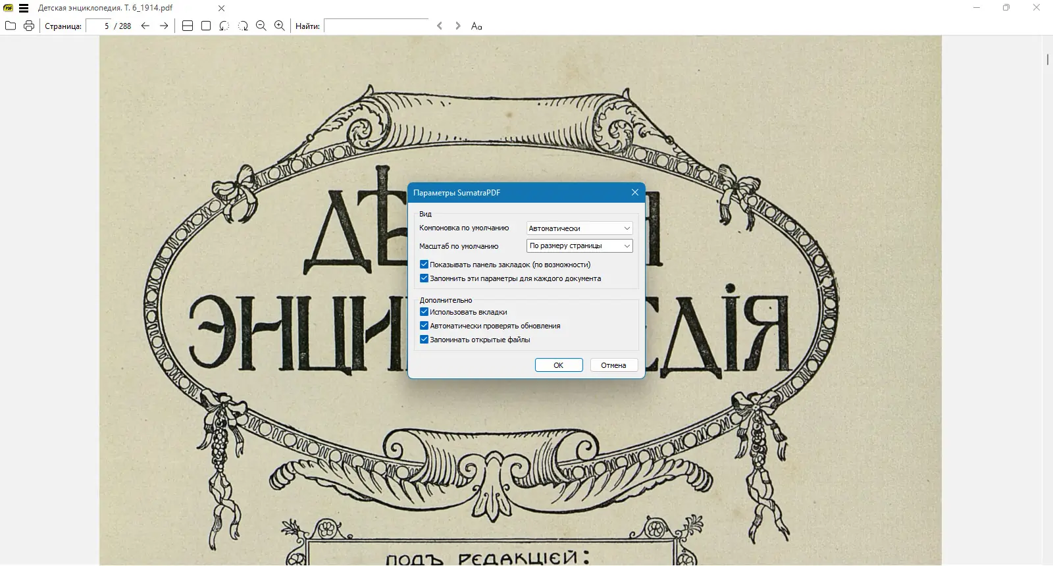The image size is (1053, 566).
Task: Click the total pages text / 288
Action: tap(122, 26)
